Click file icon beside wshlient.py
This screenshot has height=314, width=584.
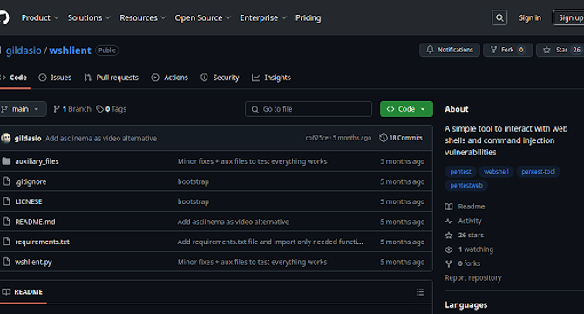[x=6, y=262]
